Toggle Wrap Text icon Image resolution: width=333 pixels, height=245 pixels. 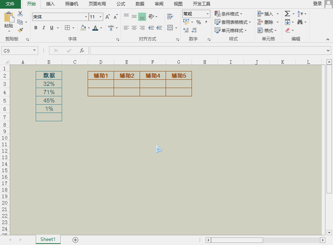pyautogui.click(x=170, y=16)
